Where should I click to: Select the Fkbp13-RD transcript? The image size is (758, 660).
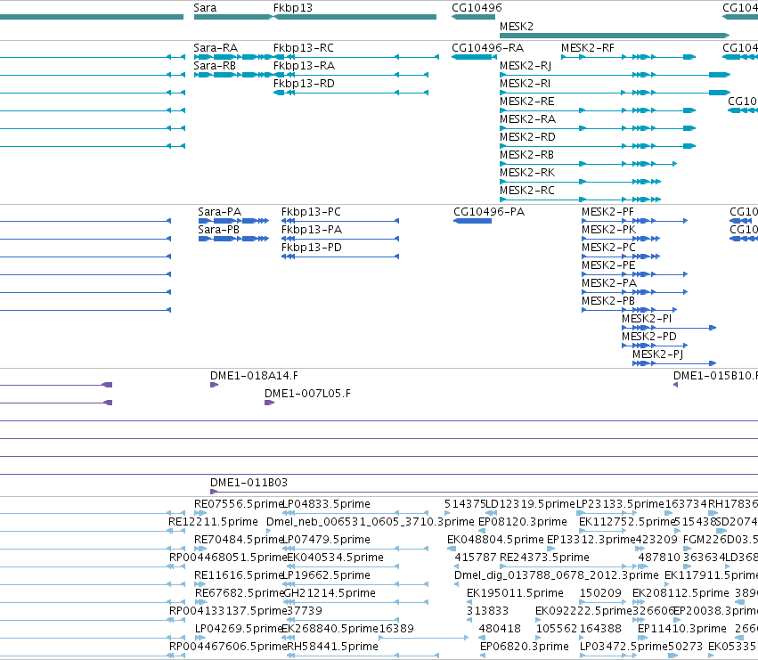coord(351,93)
